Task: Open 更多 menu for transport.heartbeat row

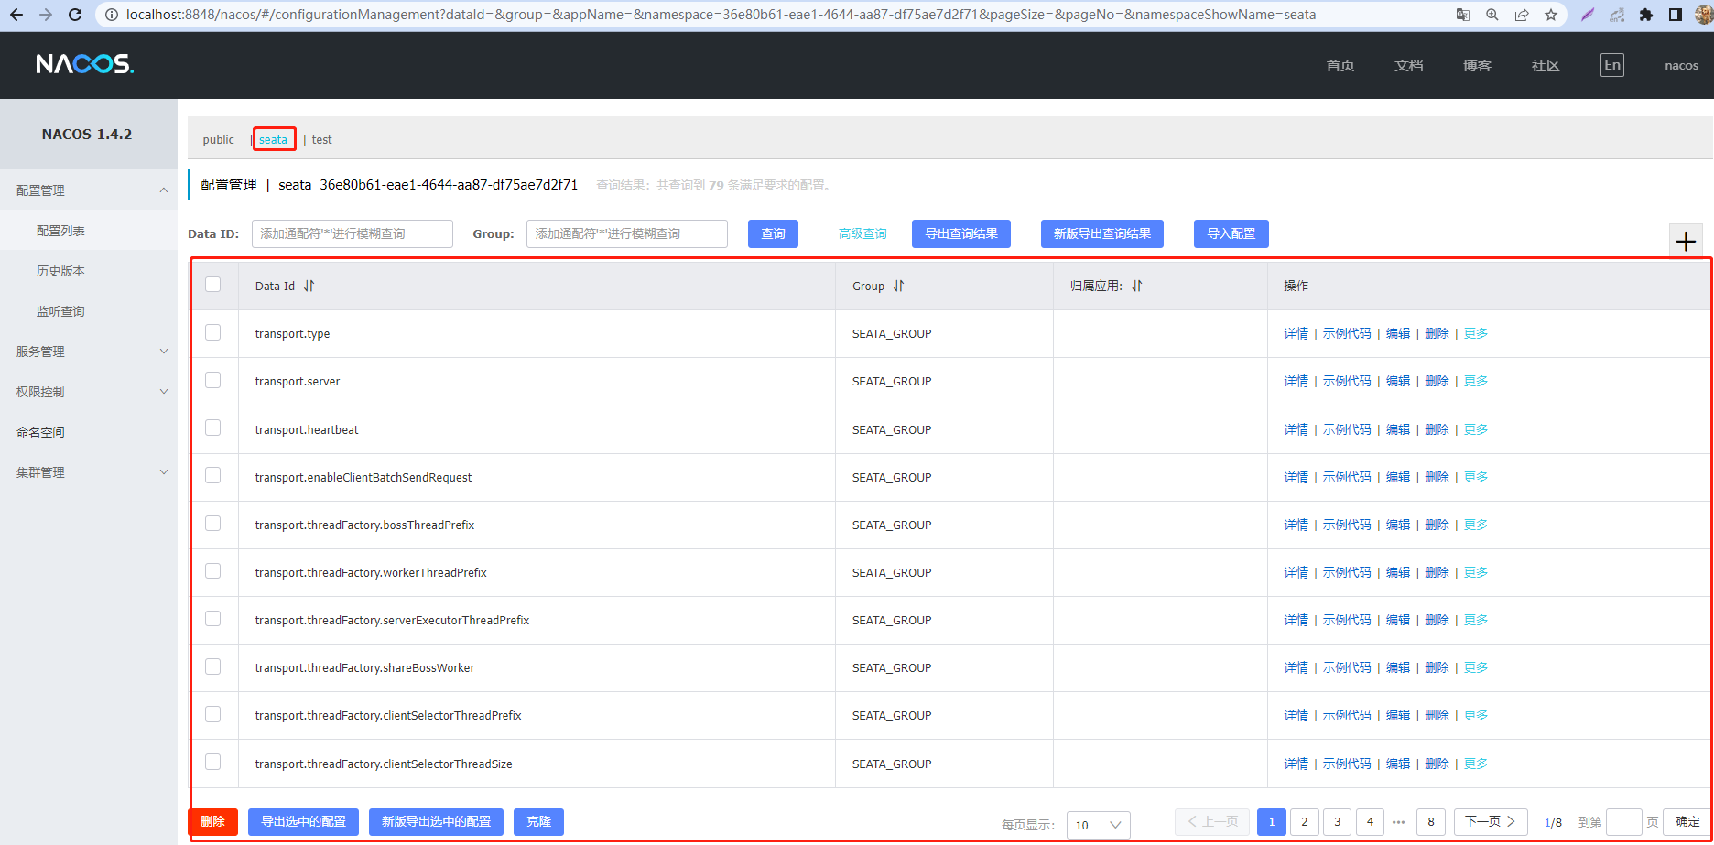Action: point(1476,429)
